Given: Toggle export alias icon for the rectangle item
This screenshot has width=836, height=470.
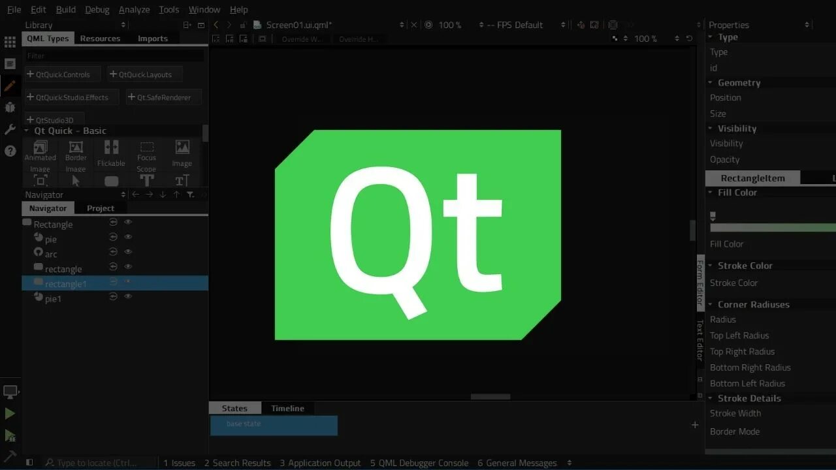Looking at the screenshot, I should (x=113, y=266).
